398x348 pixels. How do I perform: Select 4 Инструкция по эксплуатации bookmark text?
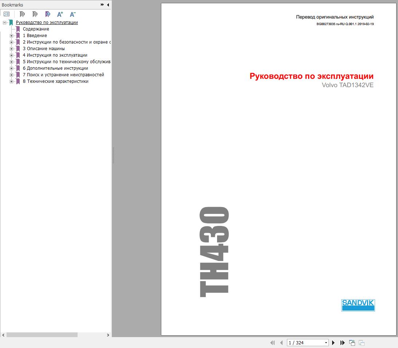(55, 55)
